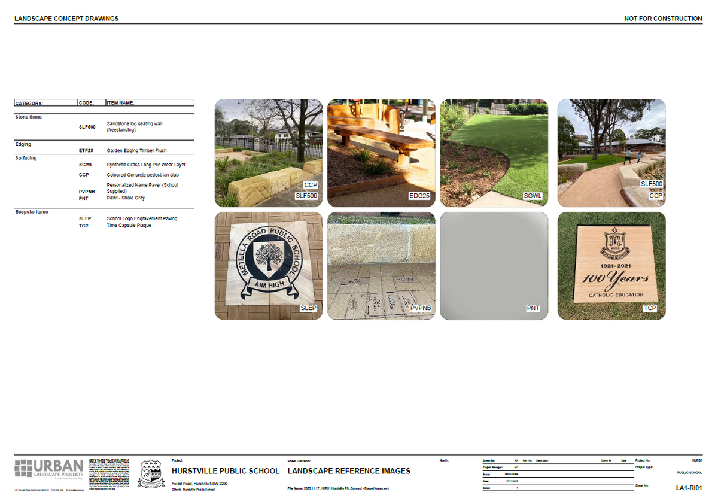Image resolution: width=718 pixels, height=504 pixels.
Task: Click the sheet number LA1-RI01
Action: [689, 488]
